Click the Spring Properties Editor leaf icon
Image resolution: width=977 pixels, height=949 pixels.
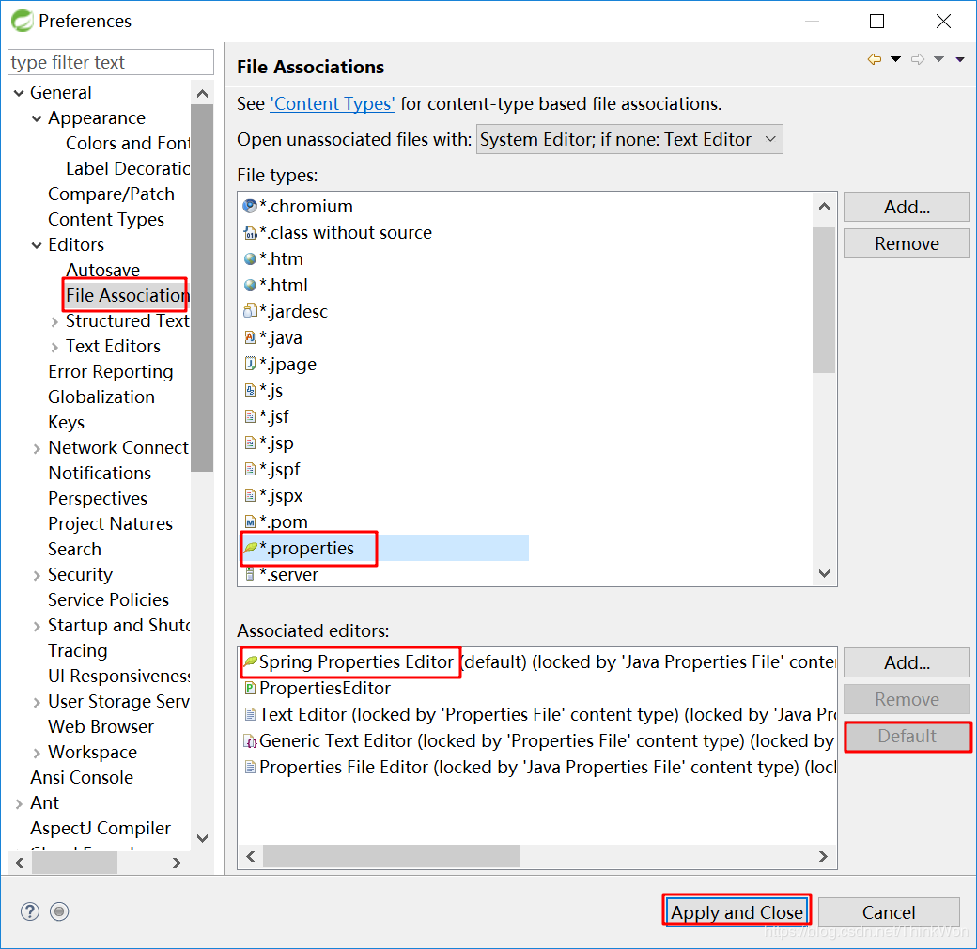click(250, 661)
